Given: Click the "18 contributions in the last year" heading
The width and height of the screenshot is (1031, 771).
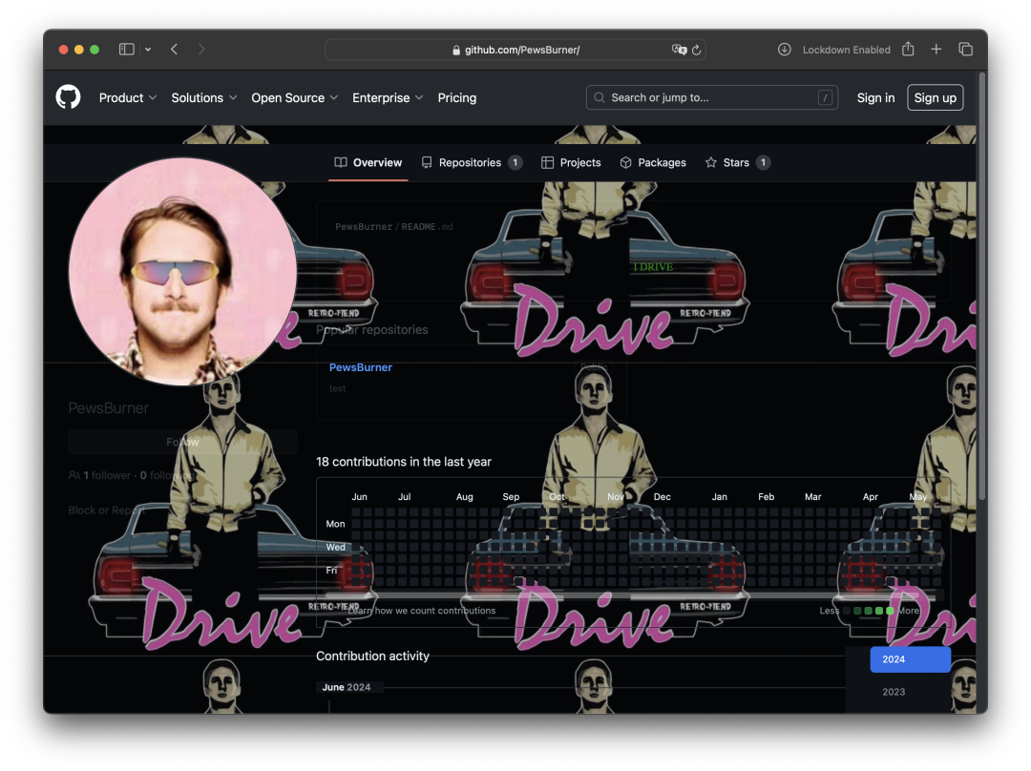Looking at the screenshot, I should [x=404, y=462].
